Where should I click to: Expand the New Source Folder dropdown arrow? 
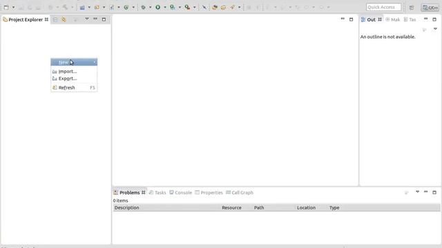pos(104,8)
